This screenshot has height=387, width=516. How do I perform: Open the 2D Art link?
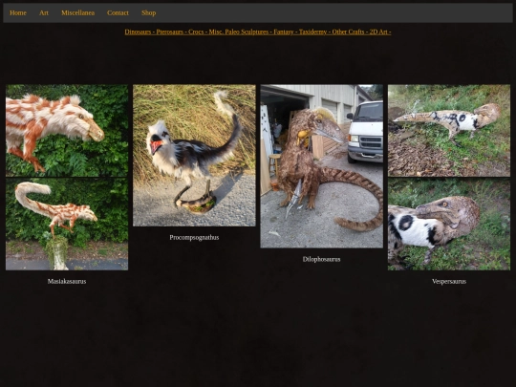[x=378, y=32]
